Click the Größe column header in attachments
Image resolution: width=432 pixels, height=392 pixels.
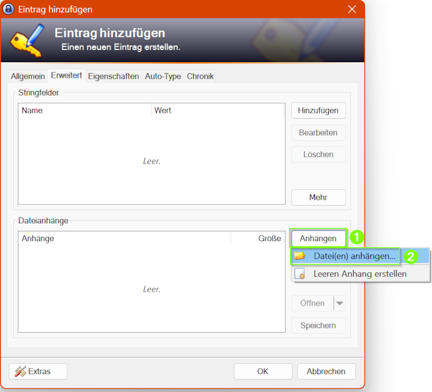257,238
